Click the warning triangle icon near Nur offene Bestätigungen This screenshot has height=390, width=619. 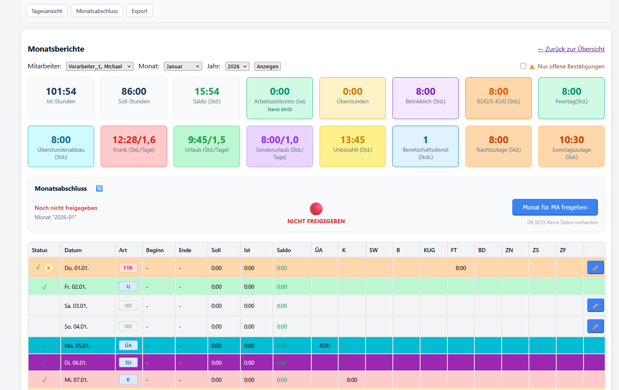[x=532, y=66]
